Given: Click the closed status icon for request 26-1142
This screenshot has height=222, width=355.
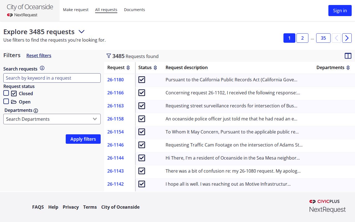Looking at the screenshot, I should coord(142,184).
